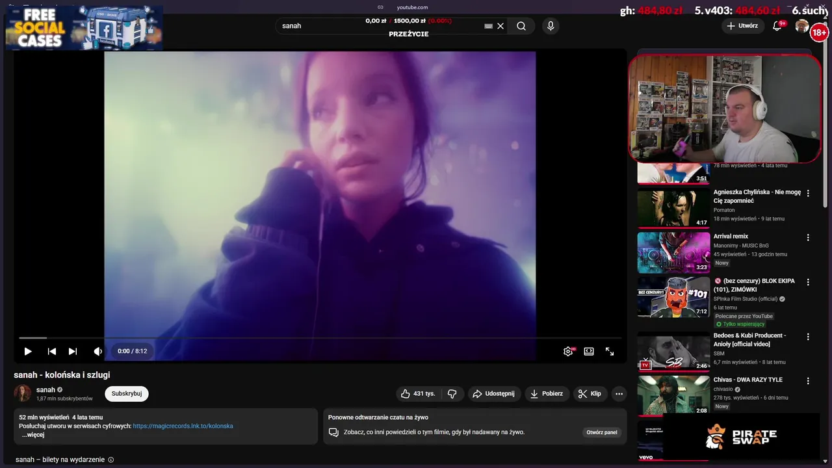Click the SPInka Film Studio channel name
The image size is (832, 468).
click(745, 299)
